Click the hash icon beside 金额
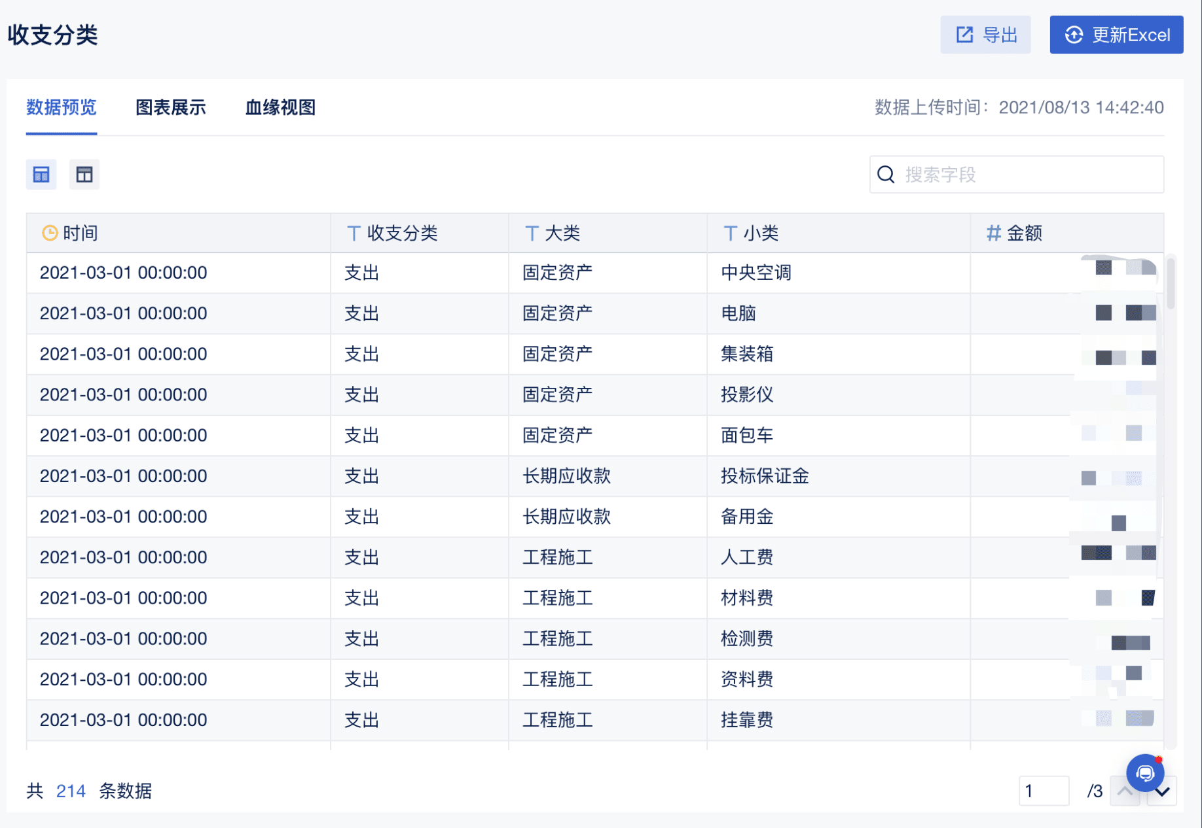 (994, 233)
